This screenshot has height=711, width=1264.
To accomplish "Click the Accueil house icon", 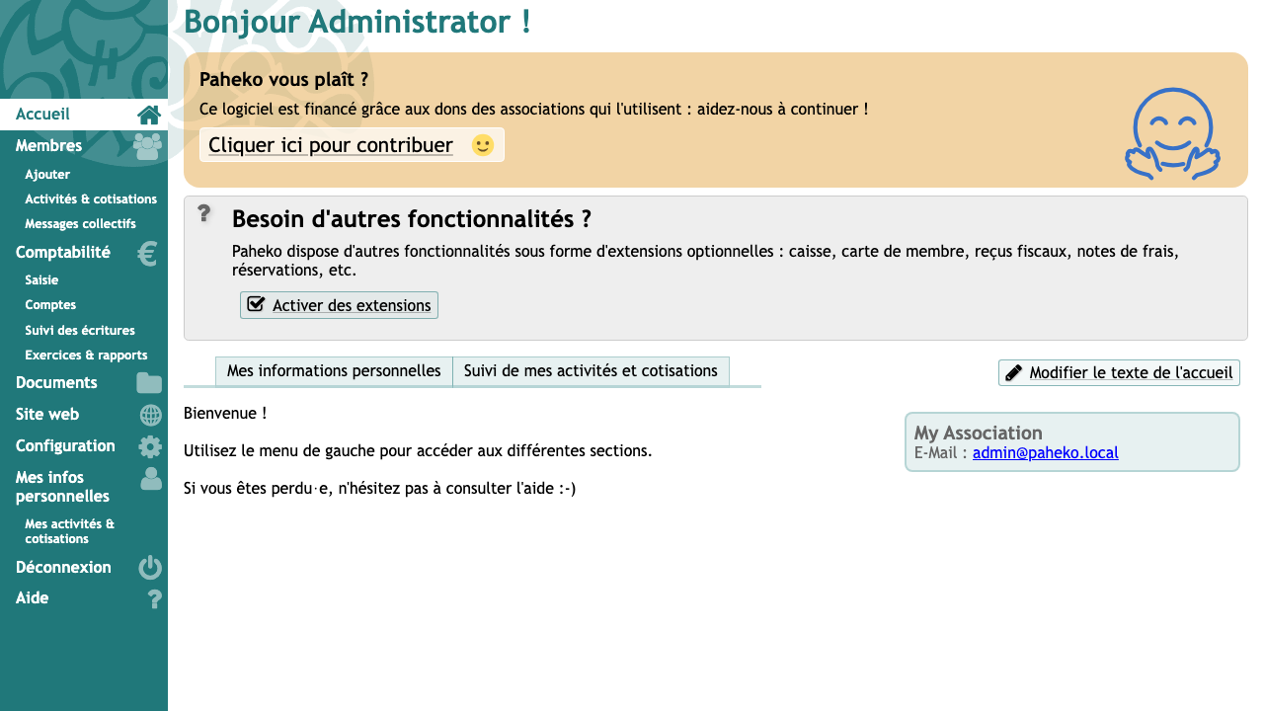I will point(149,115).
